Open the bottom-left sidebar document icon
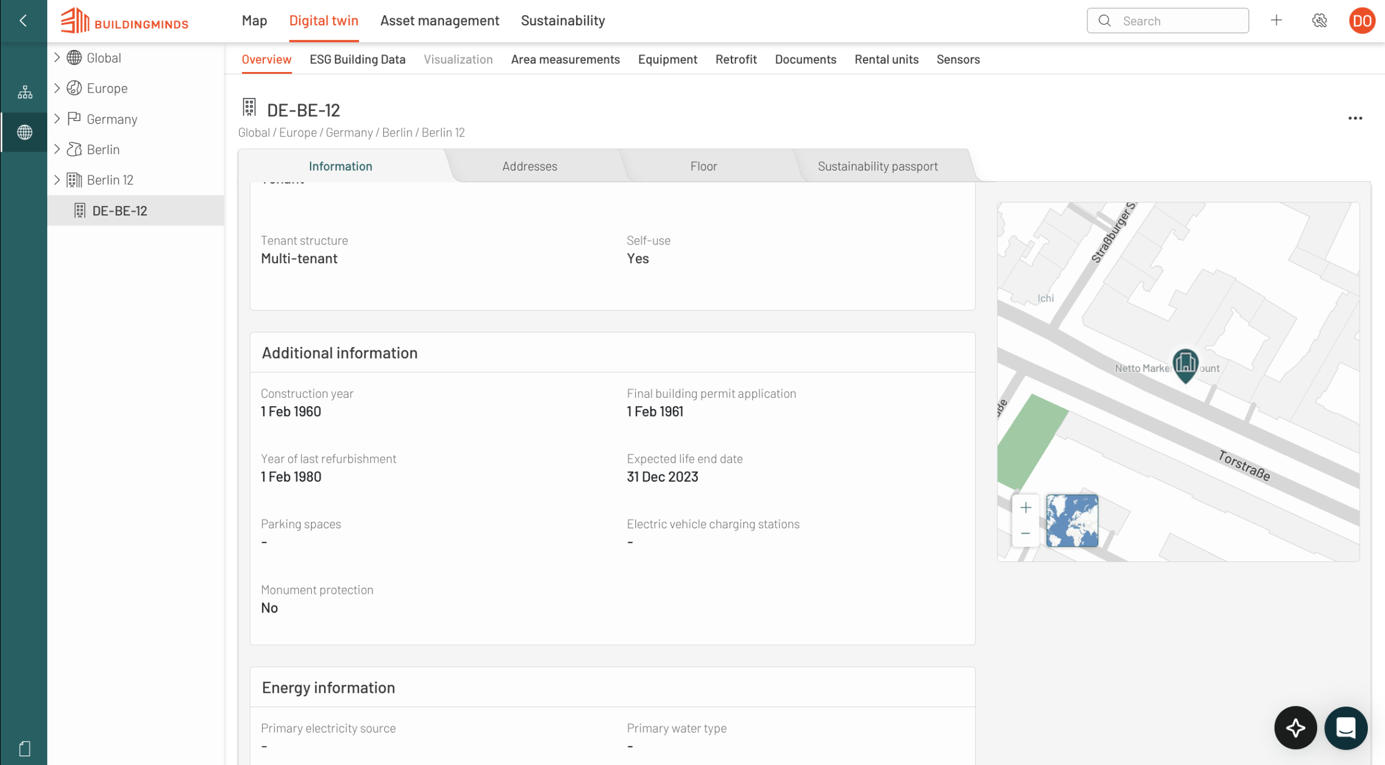This screenshot has width=1385, height=765. (24, 748)
